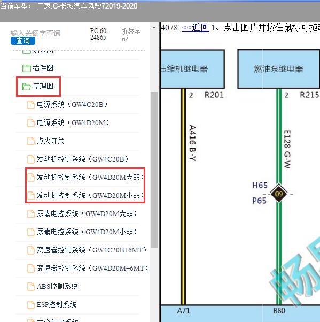320x322 pixels.
Task: Click the 折叠全部 collapse all link
Action: point(131,34)
